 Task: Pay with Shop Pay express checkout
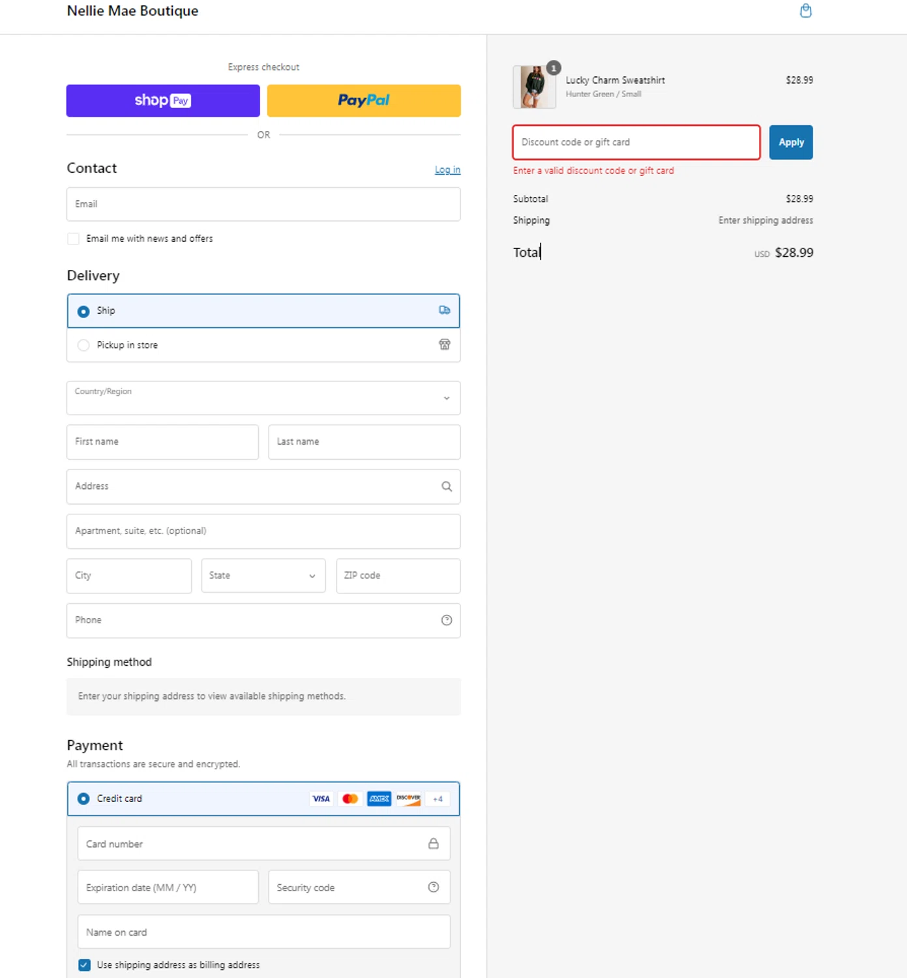click(163, 100)
